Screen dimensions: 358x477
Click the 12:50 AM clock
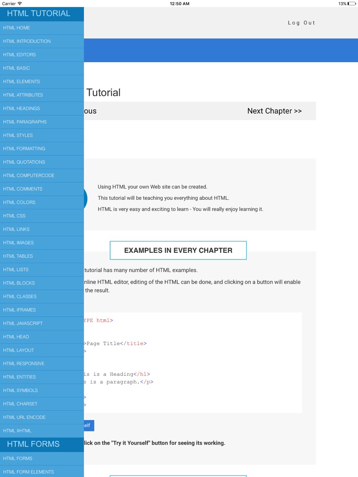pos(179,4)
